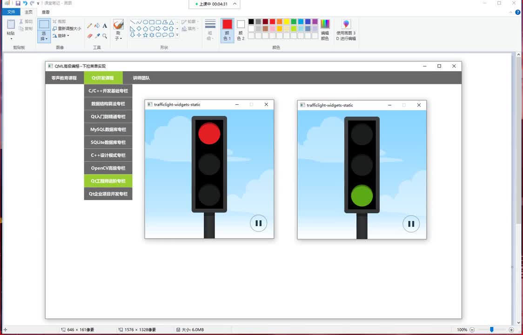
Task: Click Resize (重新调整大小) button
Action: [67, 29]
